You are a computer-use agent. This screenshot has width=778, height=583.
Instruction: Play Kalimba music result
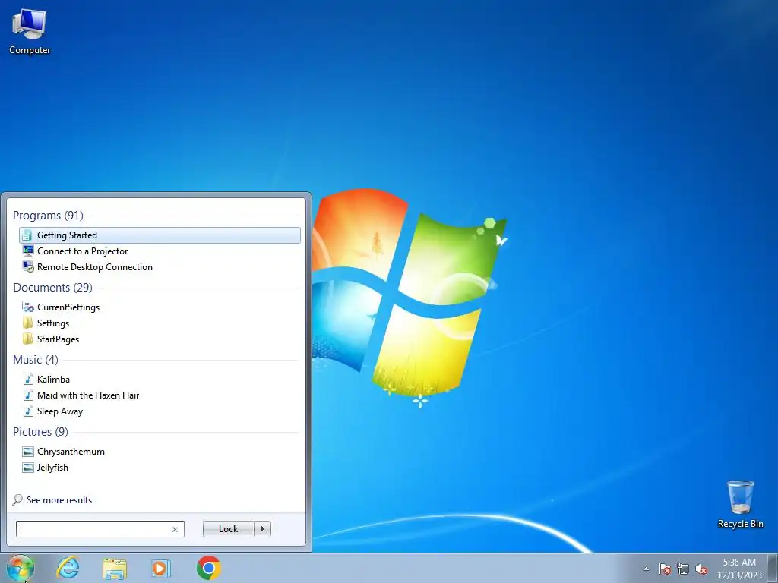pos(160,380)
